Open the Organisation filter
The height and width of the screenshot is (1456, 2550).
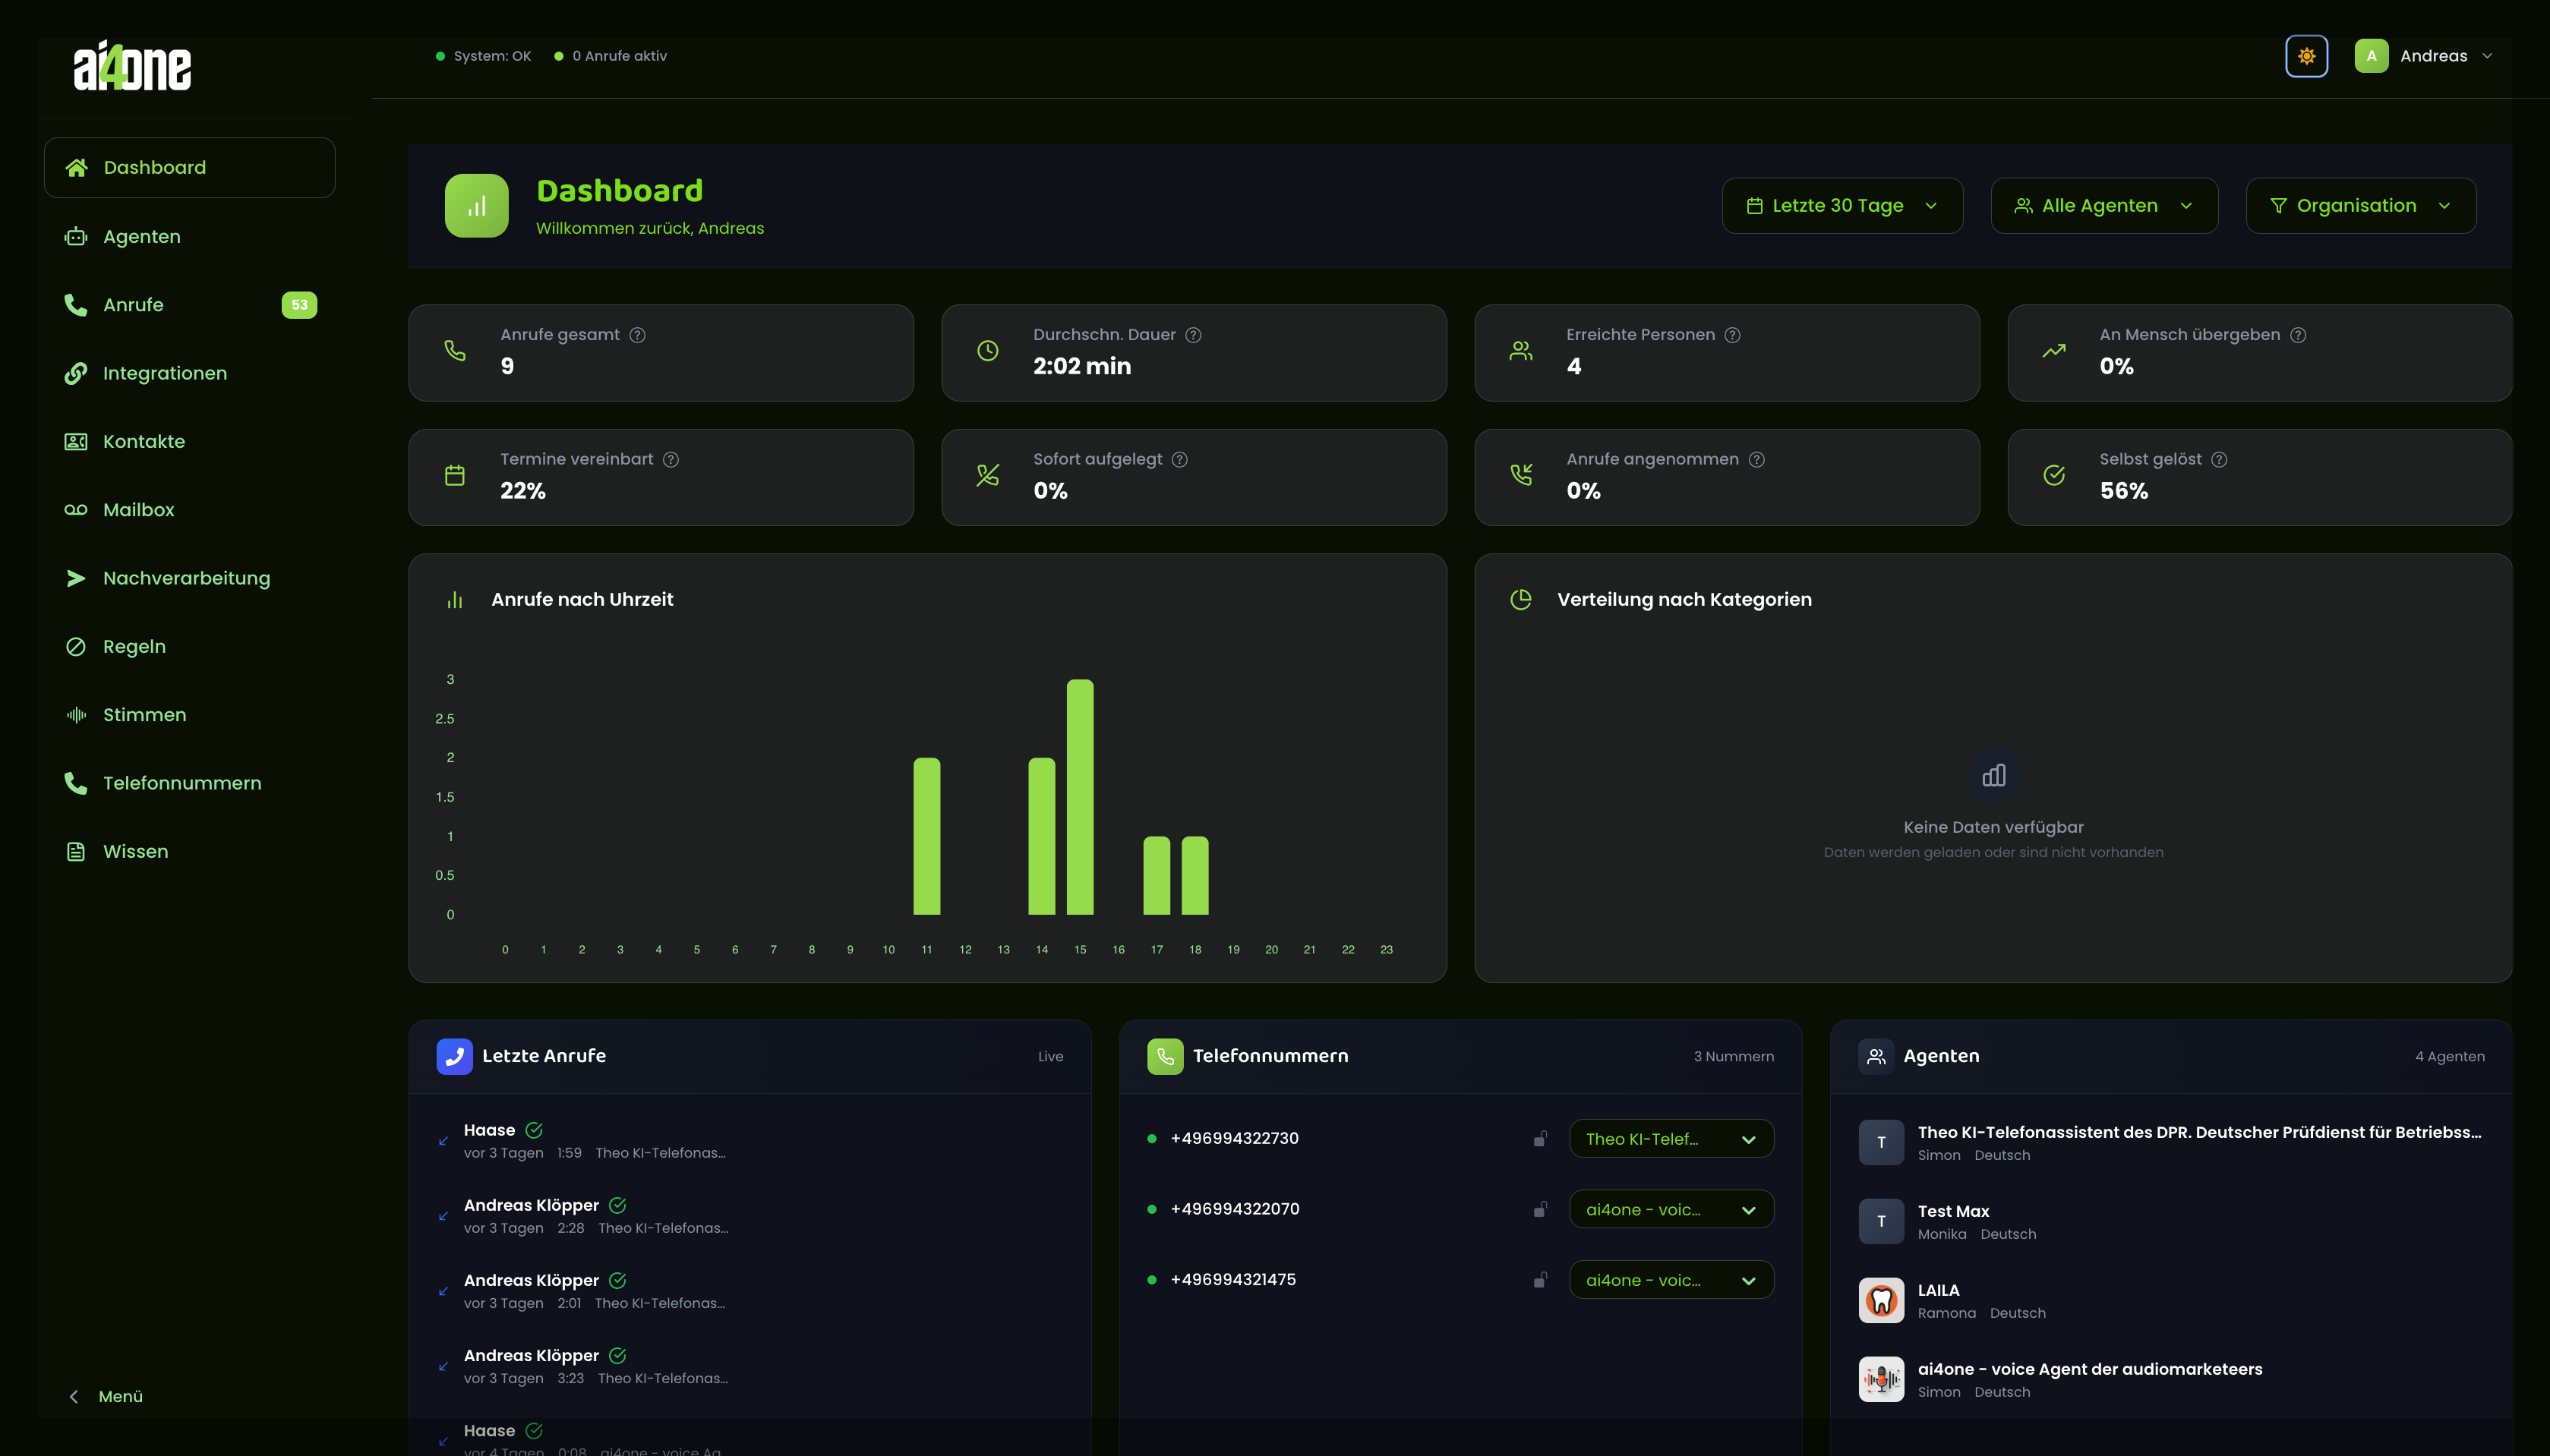2360,205
